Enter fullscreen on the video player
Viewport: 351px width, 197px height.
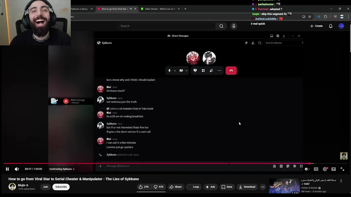[x=342, y=169]
